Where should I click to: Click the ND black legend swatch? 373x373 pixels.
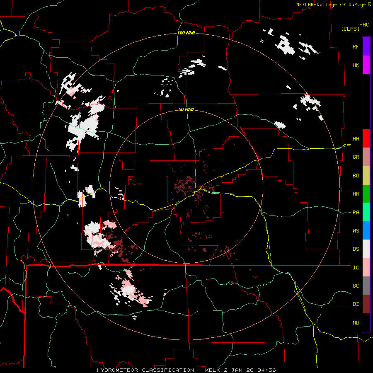tap(366, 322)
